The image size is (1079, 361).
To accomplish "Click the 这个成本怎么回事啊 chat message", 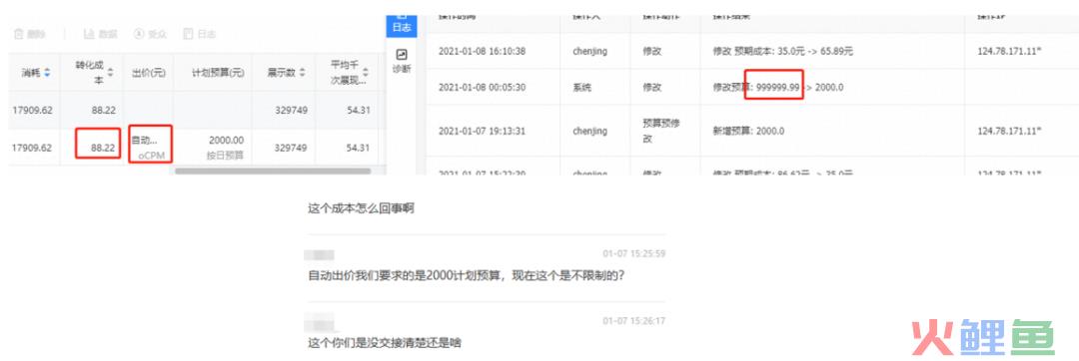I will 361,208.
